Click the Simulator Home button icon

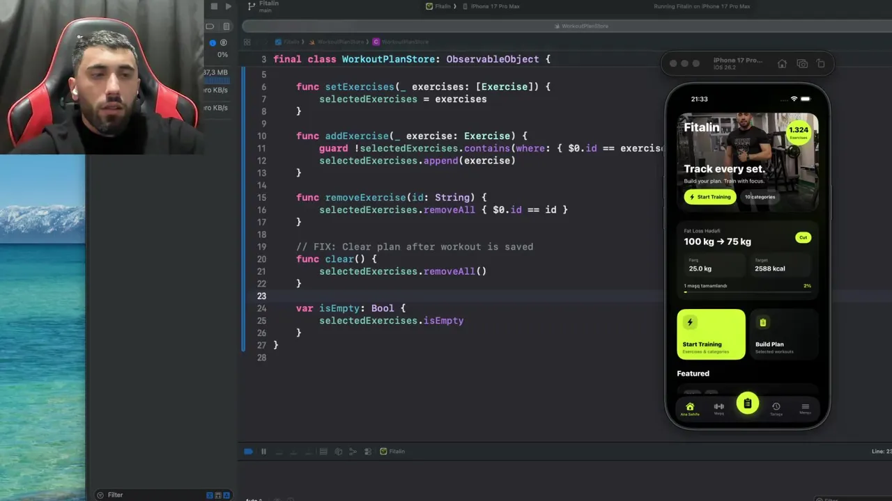tap(782, 64)
